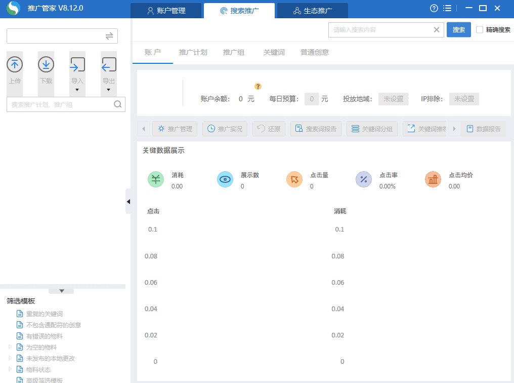Click the blue 搜索 button
The width and height of the screenshot is (514, 383).
[458, 29]
